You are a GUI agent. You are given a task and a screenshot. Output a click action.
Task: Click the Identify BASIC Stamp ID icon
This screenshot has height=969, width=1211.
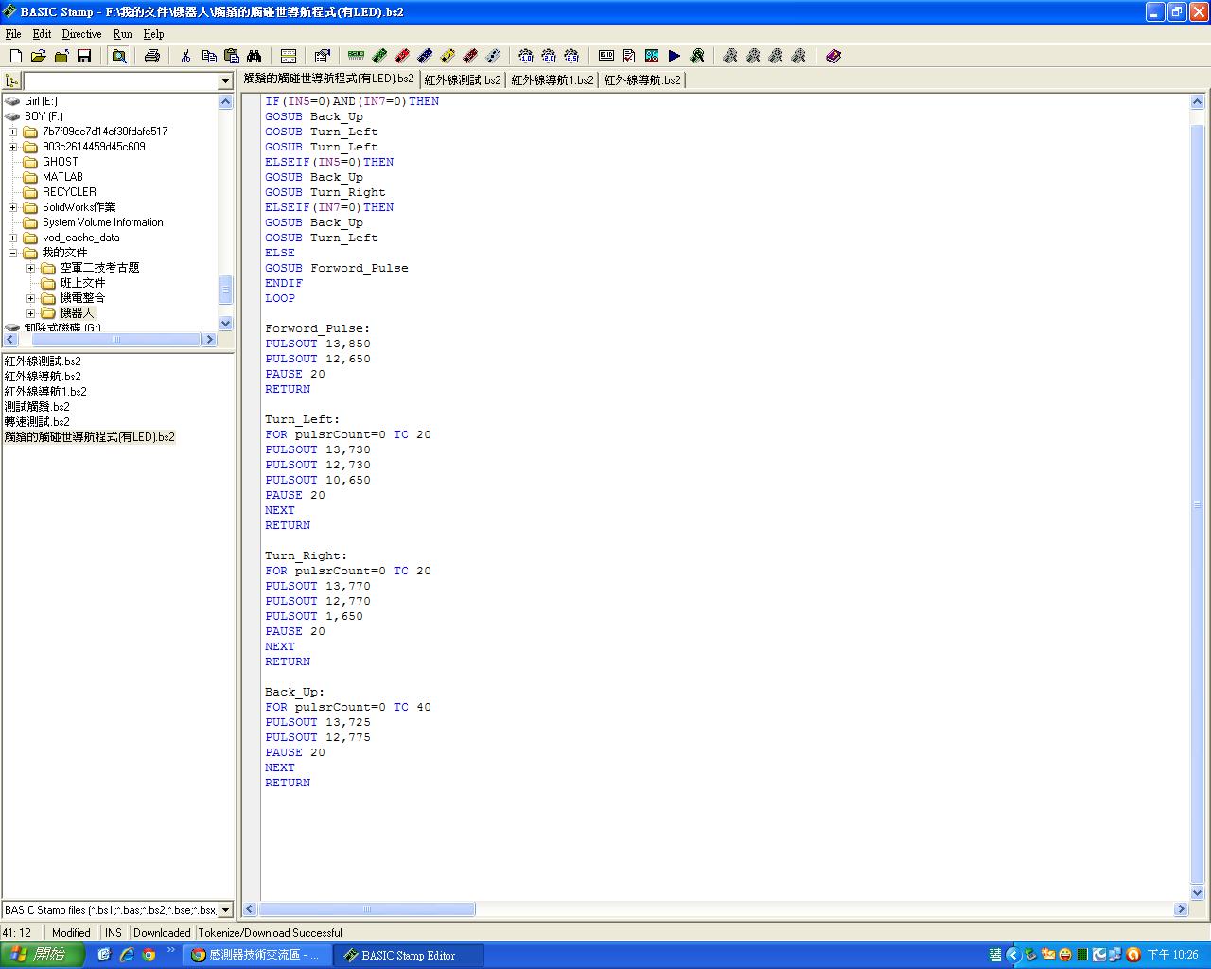pyautogui.click(x=606, y=57)
